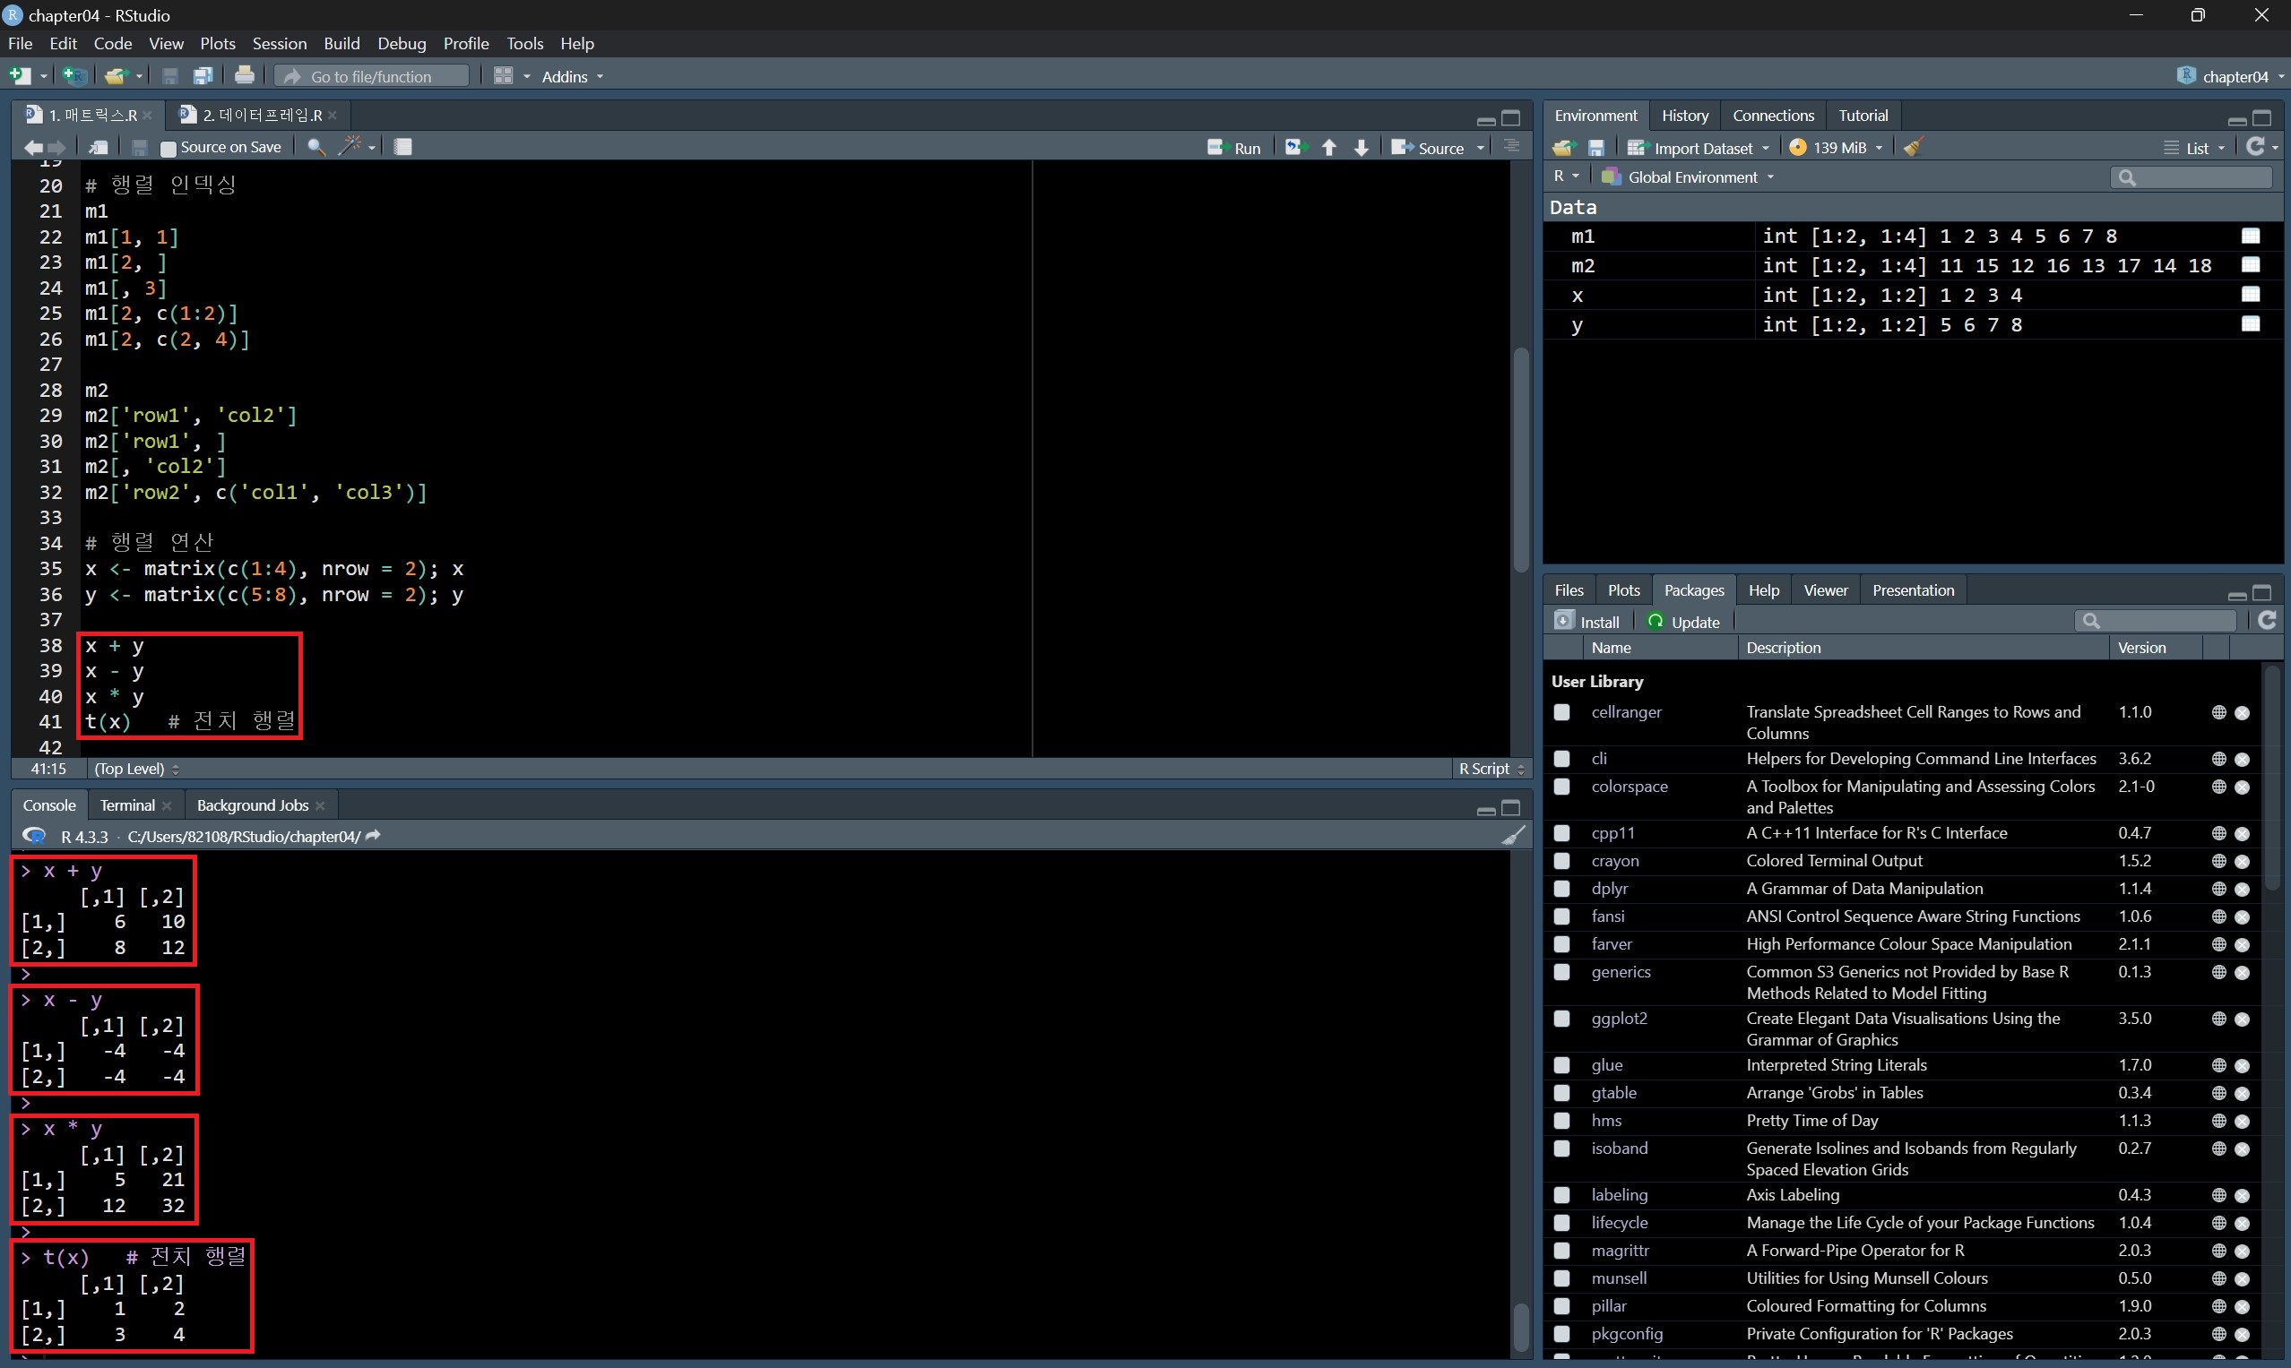Open the Session menu
Image resolution: width=2291 pixels, height=1368 pixels.
(x=280, y=43)
